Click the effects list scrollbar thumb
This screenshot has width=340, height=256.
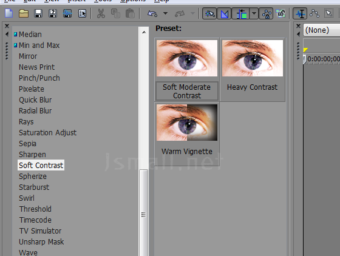(143, 213)
